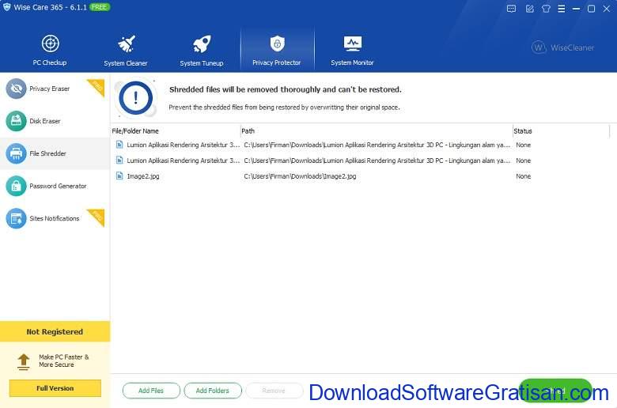The image size is (617, 408).
Task: Open the System Monitor tab
Action: pyautogui.click(x=352, y=51)
